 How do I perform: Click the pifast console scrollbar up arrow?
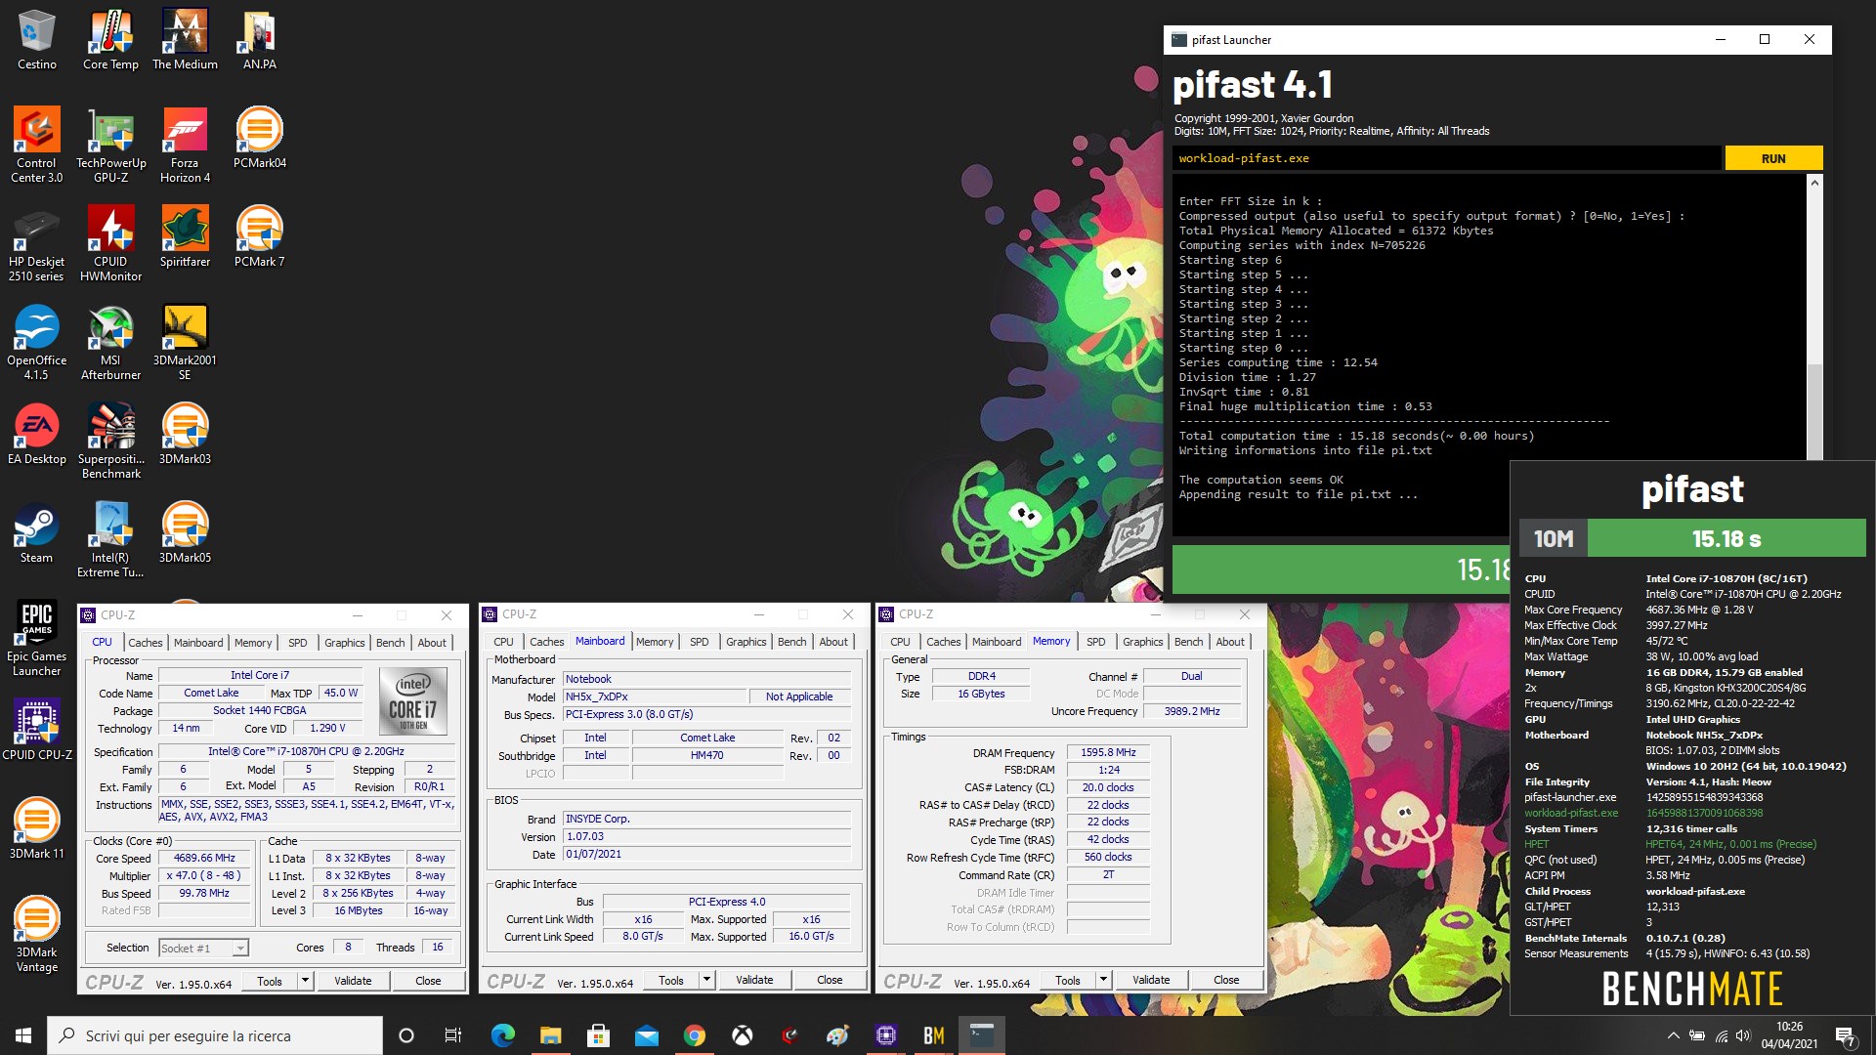(x=1814, y=183)
